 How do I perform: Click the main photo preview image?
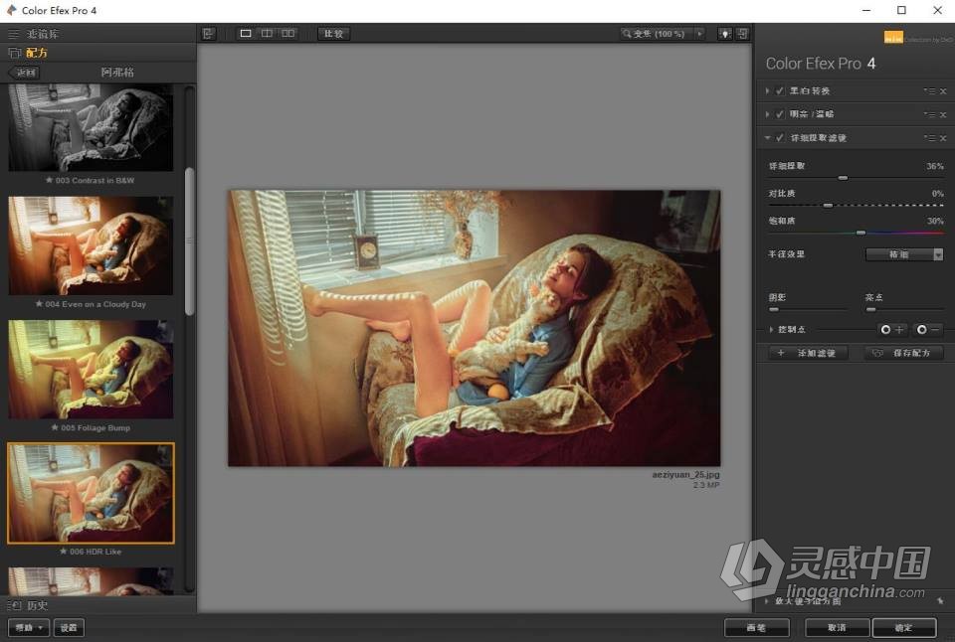click(474, 328)
